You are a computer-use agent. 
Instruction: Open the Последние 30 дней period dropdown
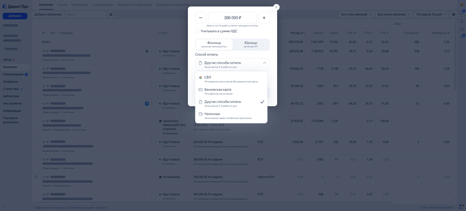(431, 14)
